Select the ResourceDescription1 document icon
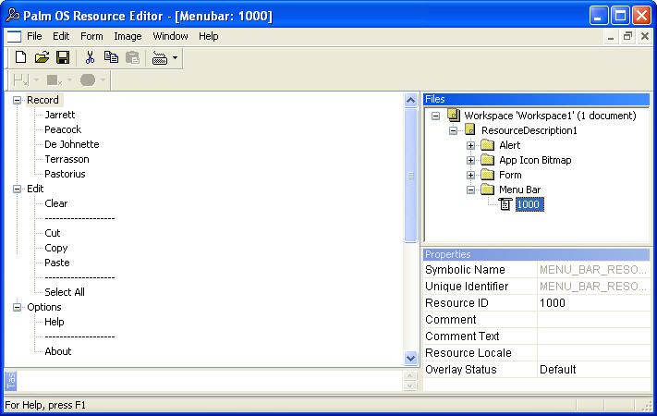 (470, 130)
